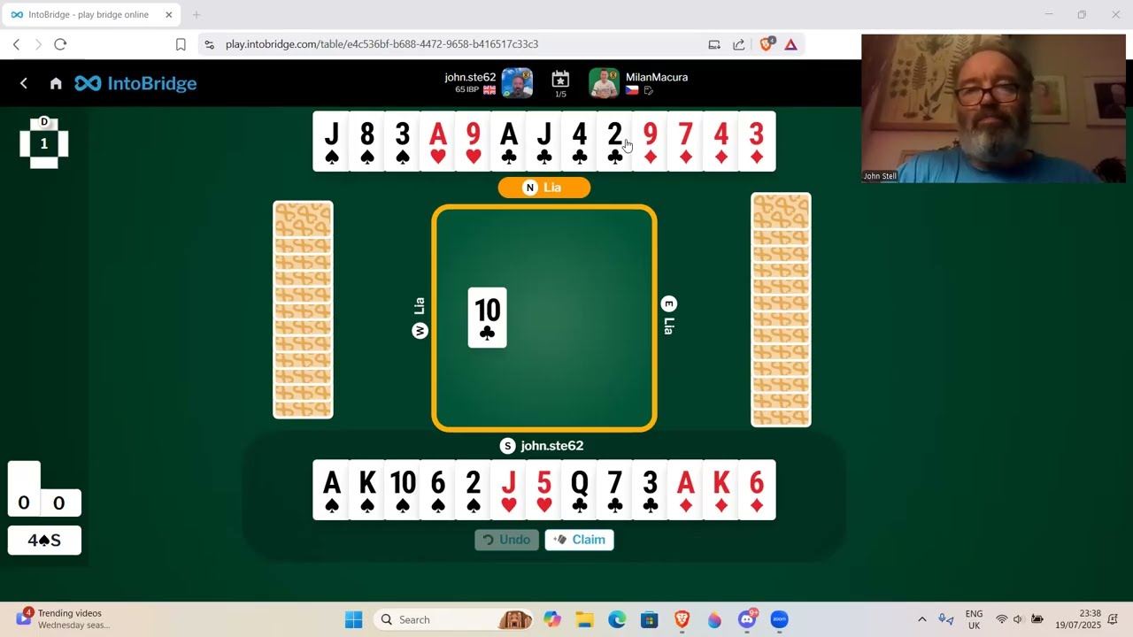Open File Explorer from the taskbar
This screenshot has width=1133, height=637.
click(x=584, y=619)
